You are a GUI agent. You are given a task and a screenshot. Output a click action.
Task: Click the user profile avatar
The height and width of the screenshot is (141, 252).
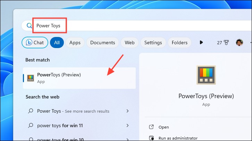point(240,43)
